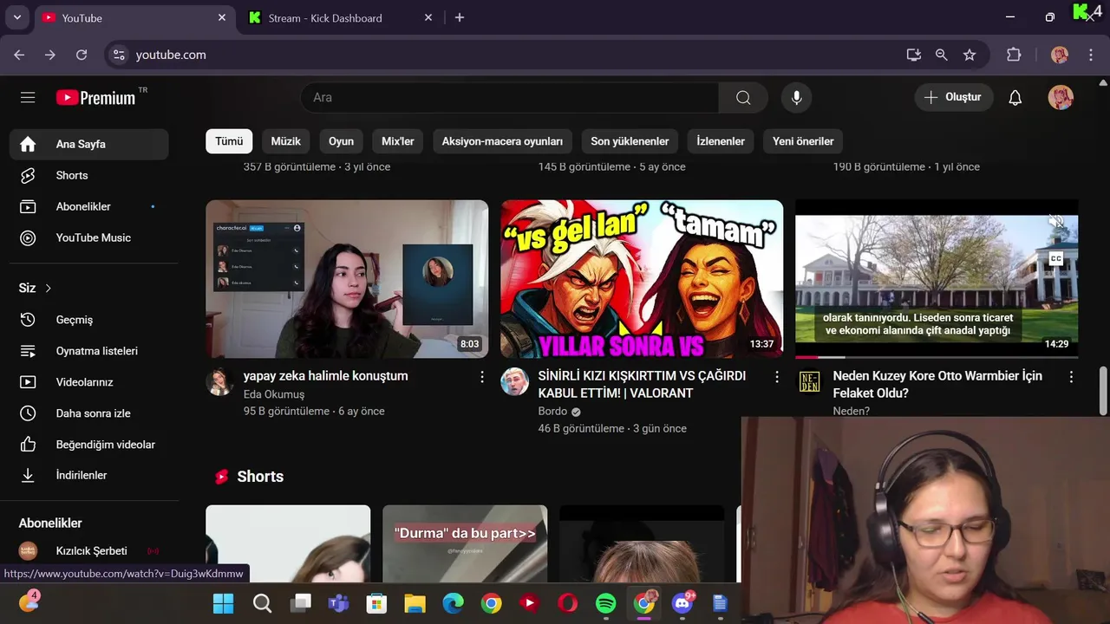Select the İzlenenler filter chip
1110x624 pixels.
(721, 141)
